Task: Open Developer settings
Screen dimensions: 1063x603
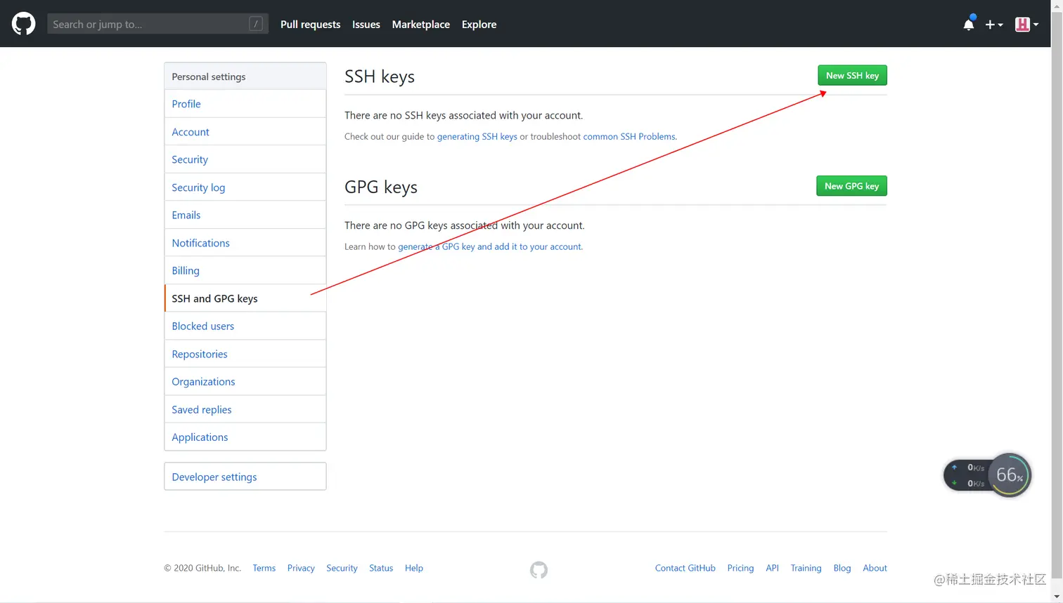Action: point(245,477)
